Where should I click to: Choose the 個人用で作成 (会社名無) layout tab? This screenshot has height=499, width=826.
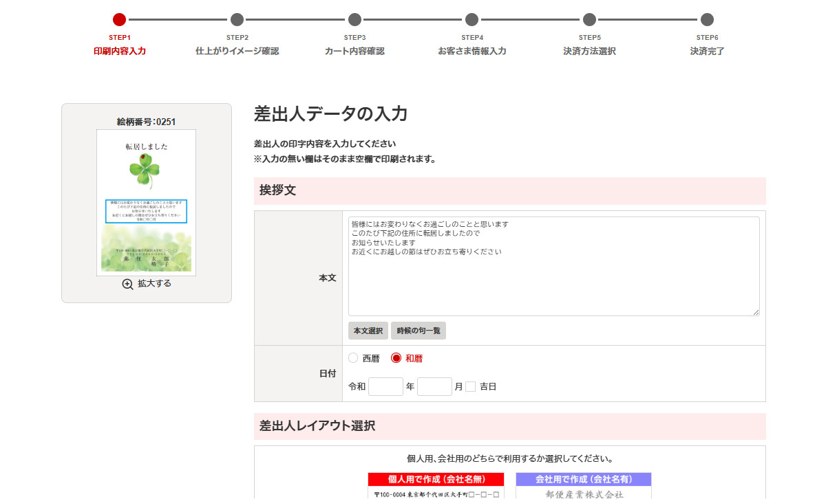(x=437, y=479)
